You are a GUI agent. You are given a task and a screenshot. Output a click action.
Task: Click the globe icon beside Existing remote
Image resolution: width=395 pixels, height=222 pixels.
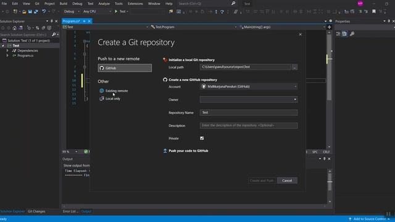(x=102, y=91)
